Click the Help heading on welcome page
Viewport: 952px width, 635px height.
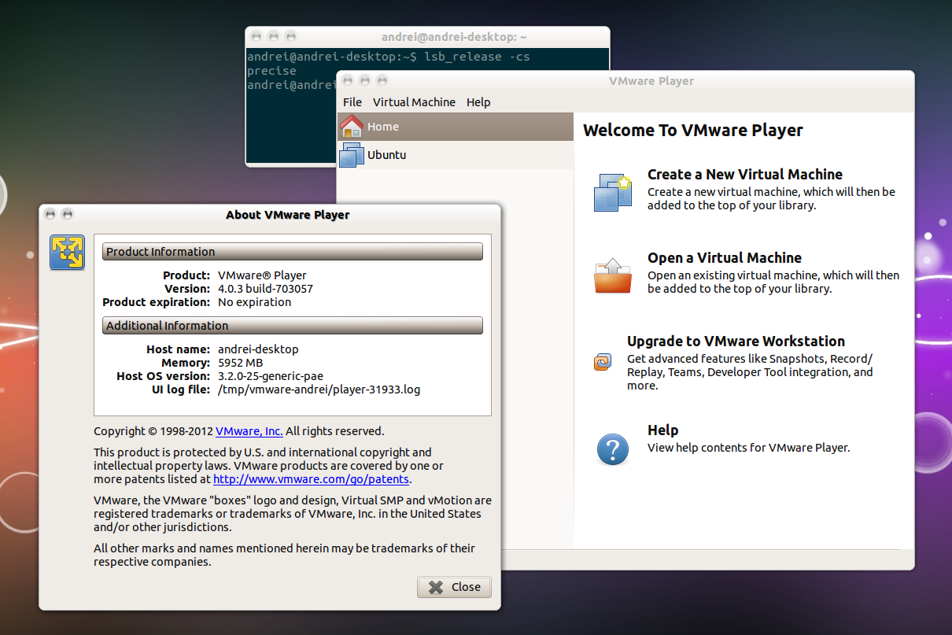tap(662, 430)
